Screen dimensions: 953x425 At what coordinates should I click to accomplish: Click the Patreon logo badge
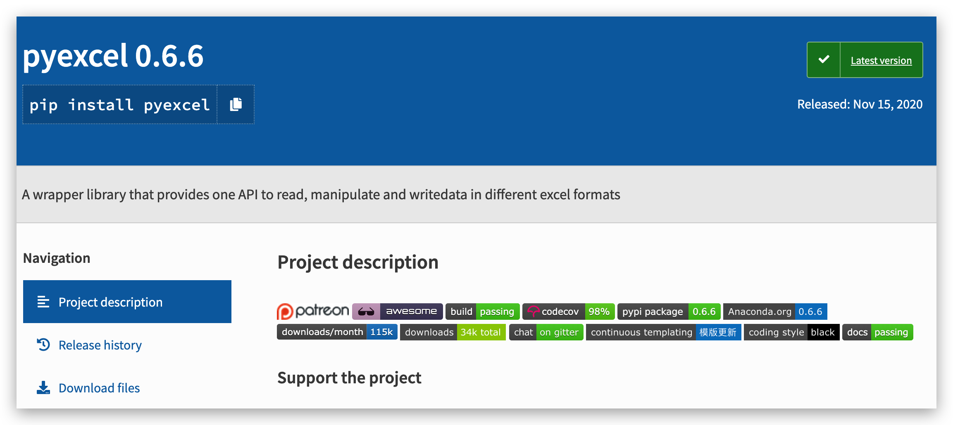tap(313, 311)
